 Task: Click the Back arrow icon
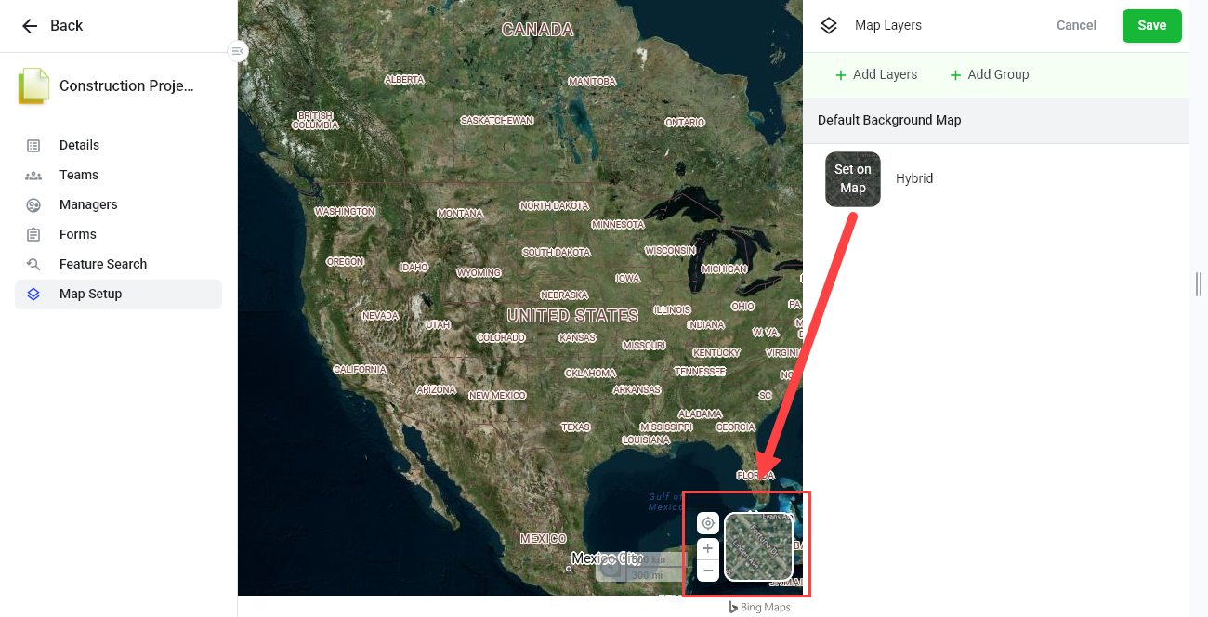30,26
